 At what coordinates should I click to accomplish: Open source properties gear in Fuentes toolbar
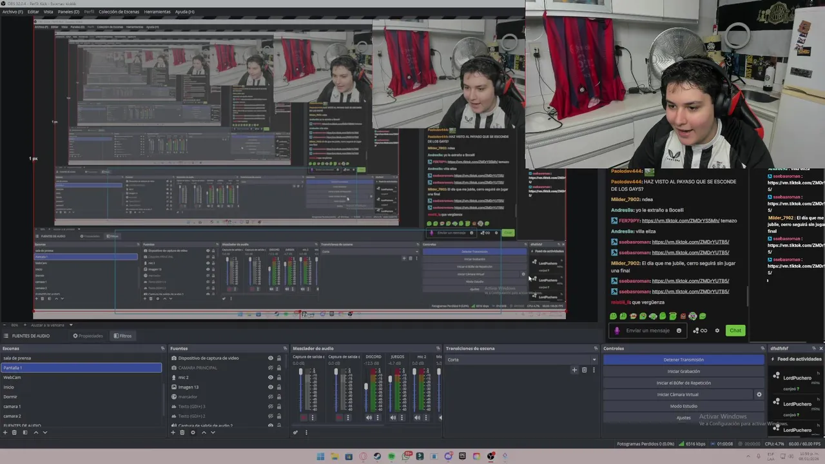[193, 432]
